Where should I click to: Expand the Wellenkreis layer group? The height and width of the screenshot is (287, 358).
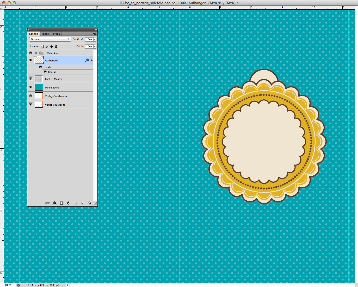click(36, 53)
